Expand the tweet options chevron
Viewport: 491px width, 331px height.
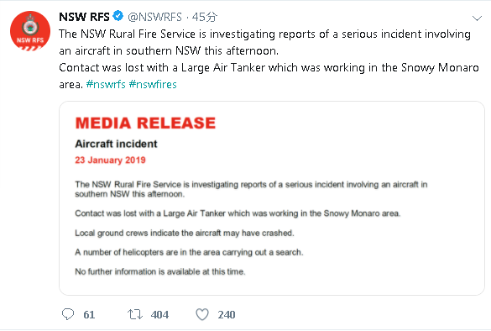click(x=477, y=18)
